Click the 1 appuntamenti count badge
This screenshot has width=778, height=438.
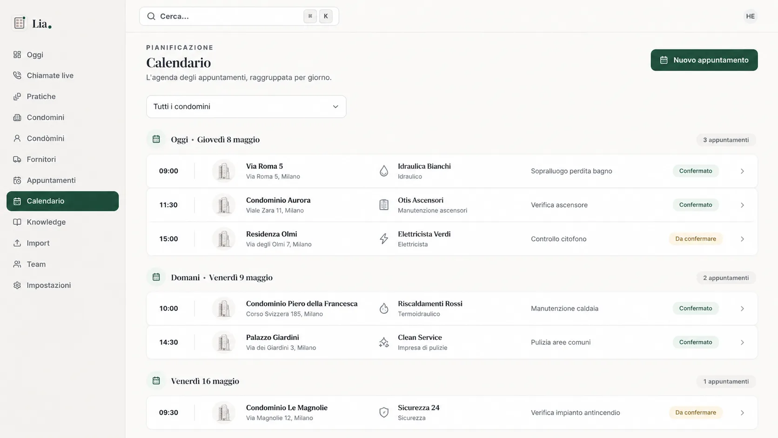726,382
